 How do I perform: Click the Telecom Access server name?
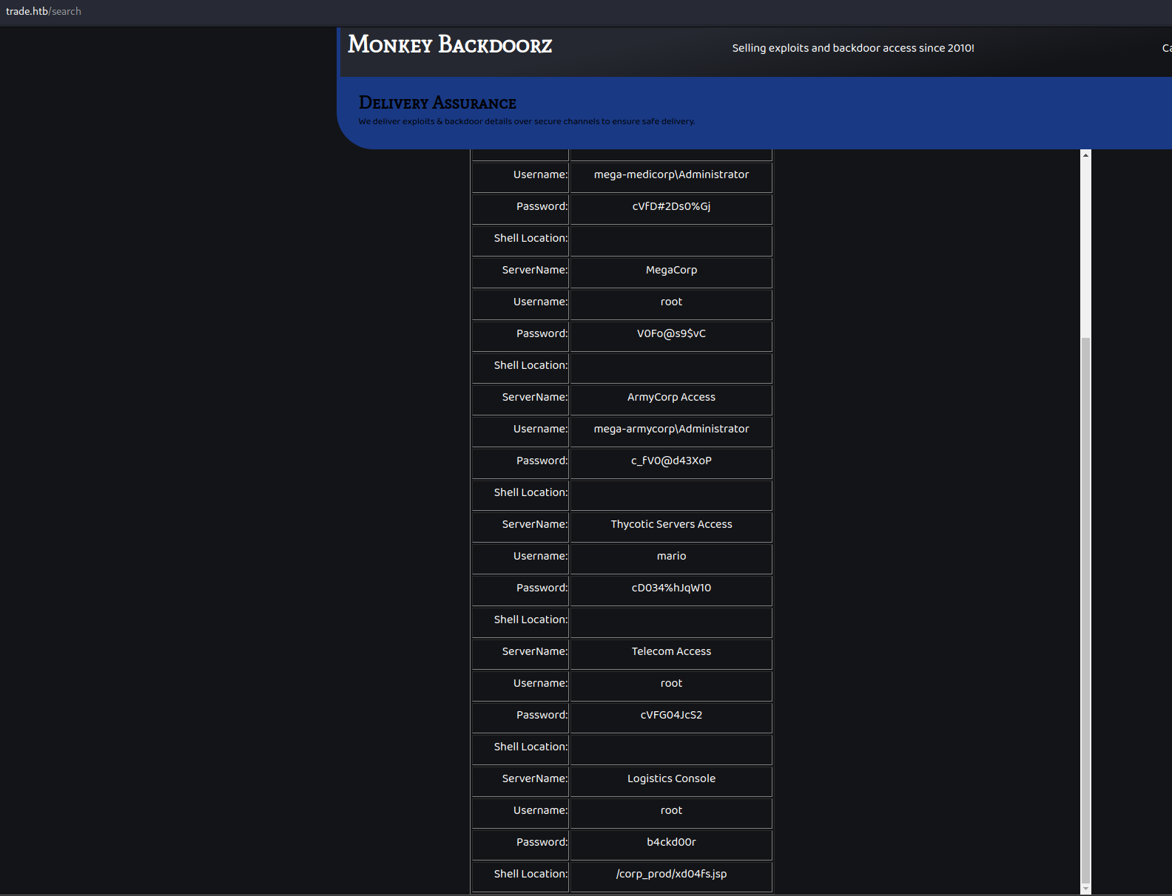tap(671, 654)
